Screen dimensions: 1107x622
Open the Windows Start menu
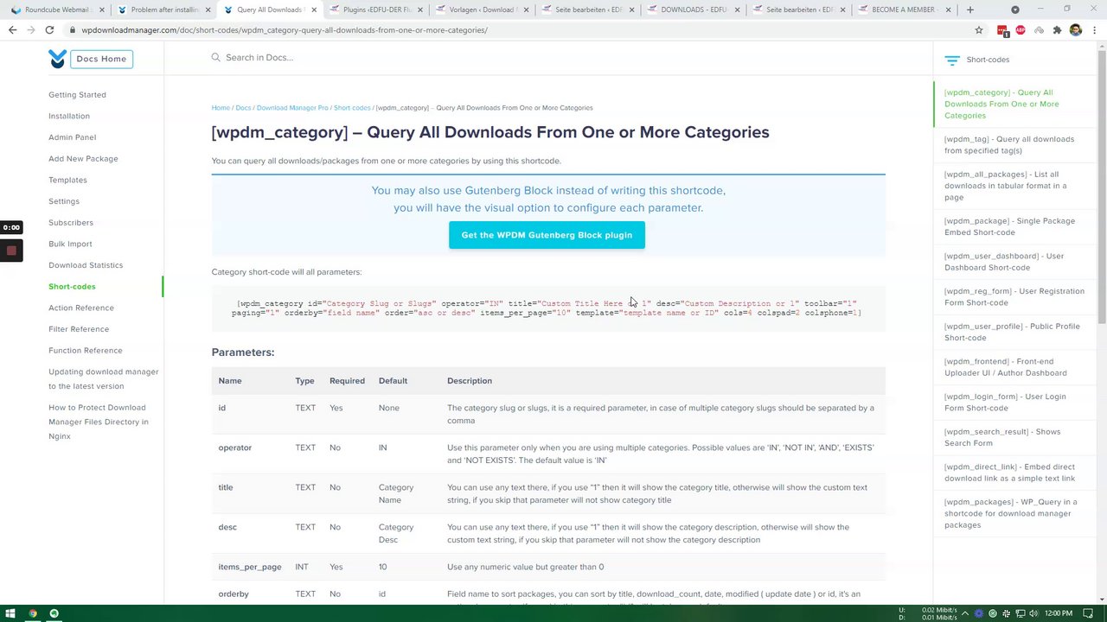point(10,613)
